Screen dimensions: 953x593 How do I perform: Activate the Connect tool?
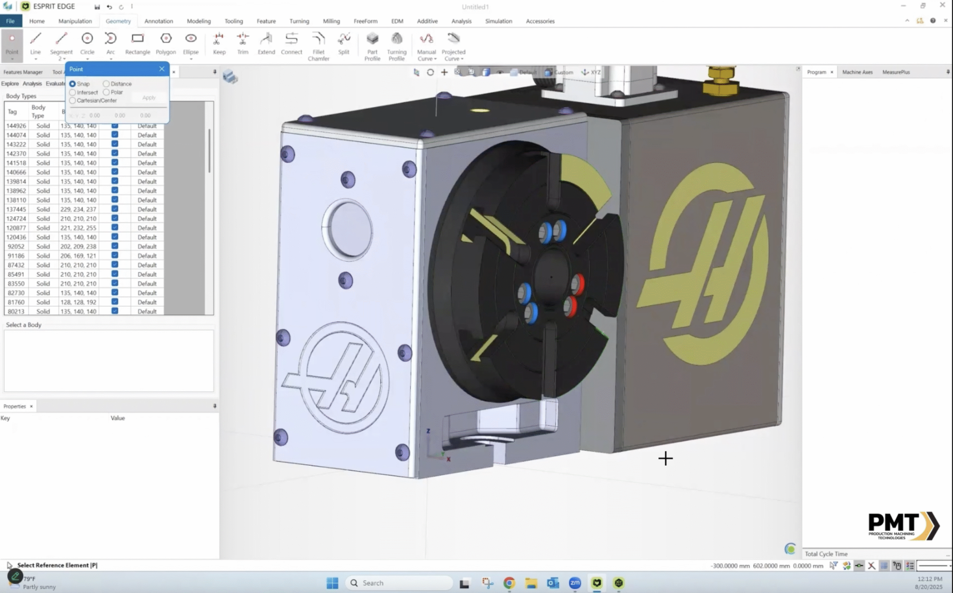[x=291, y=44]
